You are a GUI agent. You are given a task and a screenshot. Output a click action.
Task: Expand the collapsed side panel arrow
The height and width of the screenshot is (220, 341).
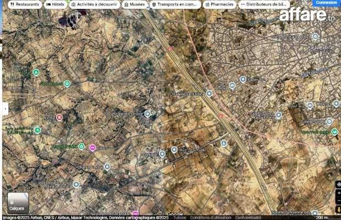[x=5, y=109]
